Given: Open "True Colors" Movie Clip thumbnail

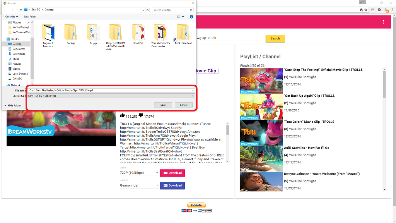Looking at the screenshot, I should point(261,133).
